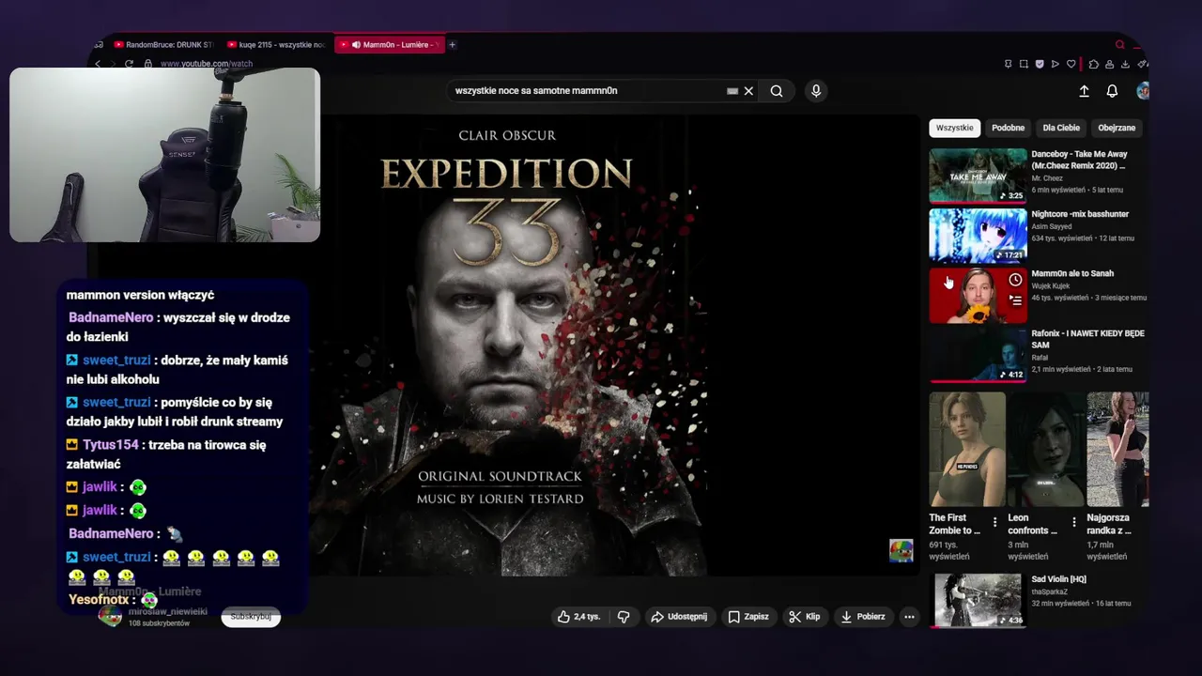Click the extensions cube icon in the browser toolbar
Screen dimensions: 1202x676
pos(1094,64)
